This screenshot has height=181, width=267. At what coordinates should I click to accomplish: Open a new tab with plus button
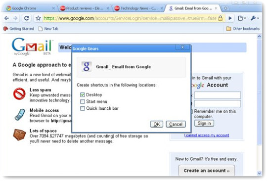[225, 8]
